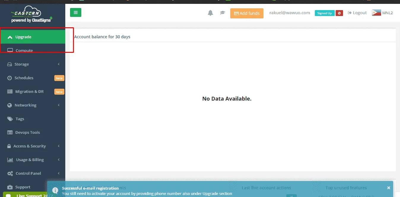Click the Migration & DR server icon
Viewport: 400px width, 197px height.
coord(10,91)
